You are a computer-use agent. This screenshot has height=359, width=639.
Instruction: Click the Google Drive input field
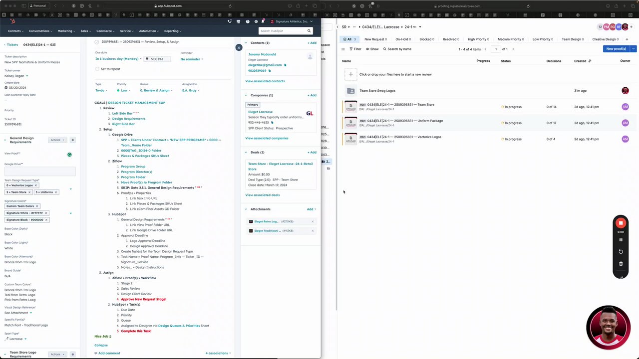point(40,171)
